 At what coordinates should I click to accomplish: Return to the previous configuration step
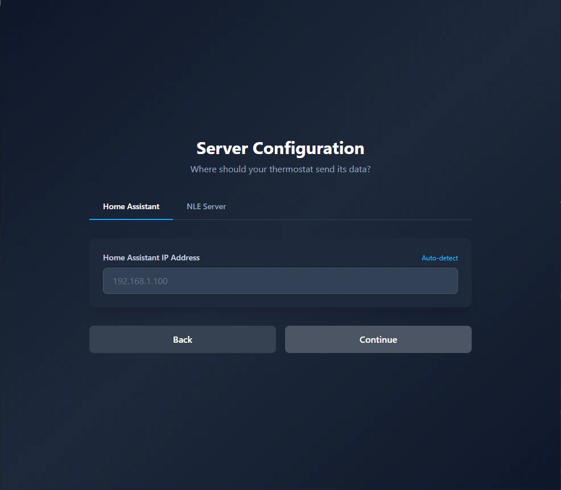point(182,339)
